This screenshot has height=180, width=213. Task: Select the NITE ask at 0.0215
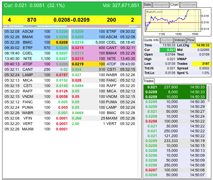point(104,59)
